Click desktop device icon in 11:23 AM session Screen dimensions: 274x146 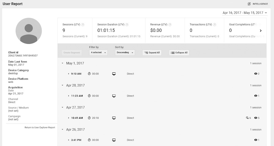click(114, 96)
